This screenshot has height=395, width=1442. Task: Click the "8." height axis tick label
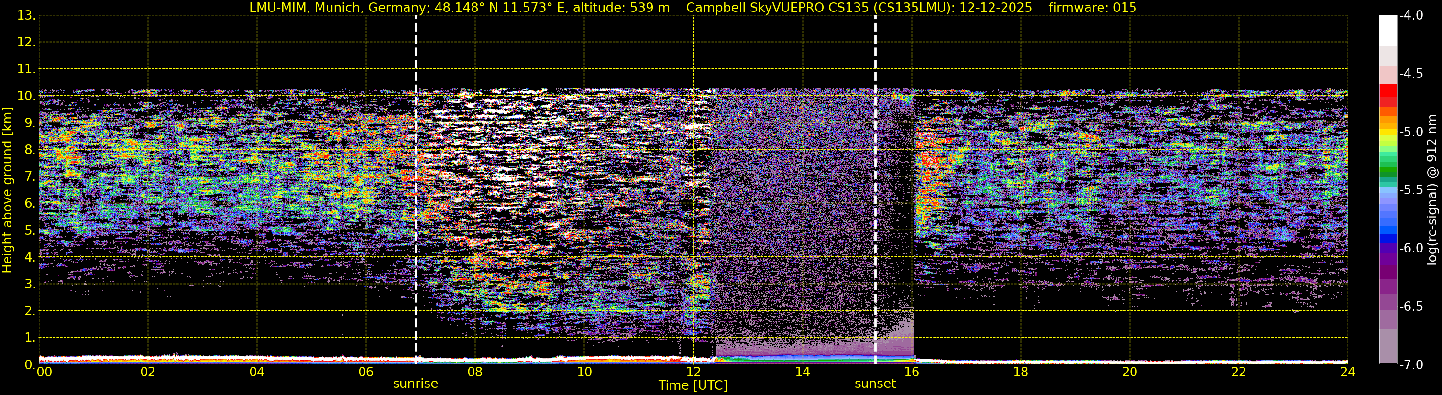coord(30,150)
